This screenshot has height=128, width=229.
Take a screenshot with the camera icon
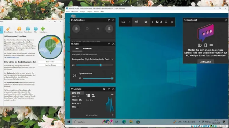pos(76,29)
